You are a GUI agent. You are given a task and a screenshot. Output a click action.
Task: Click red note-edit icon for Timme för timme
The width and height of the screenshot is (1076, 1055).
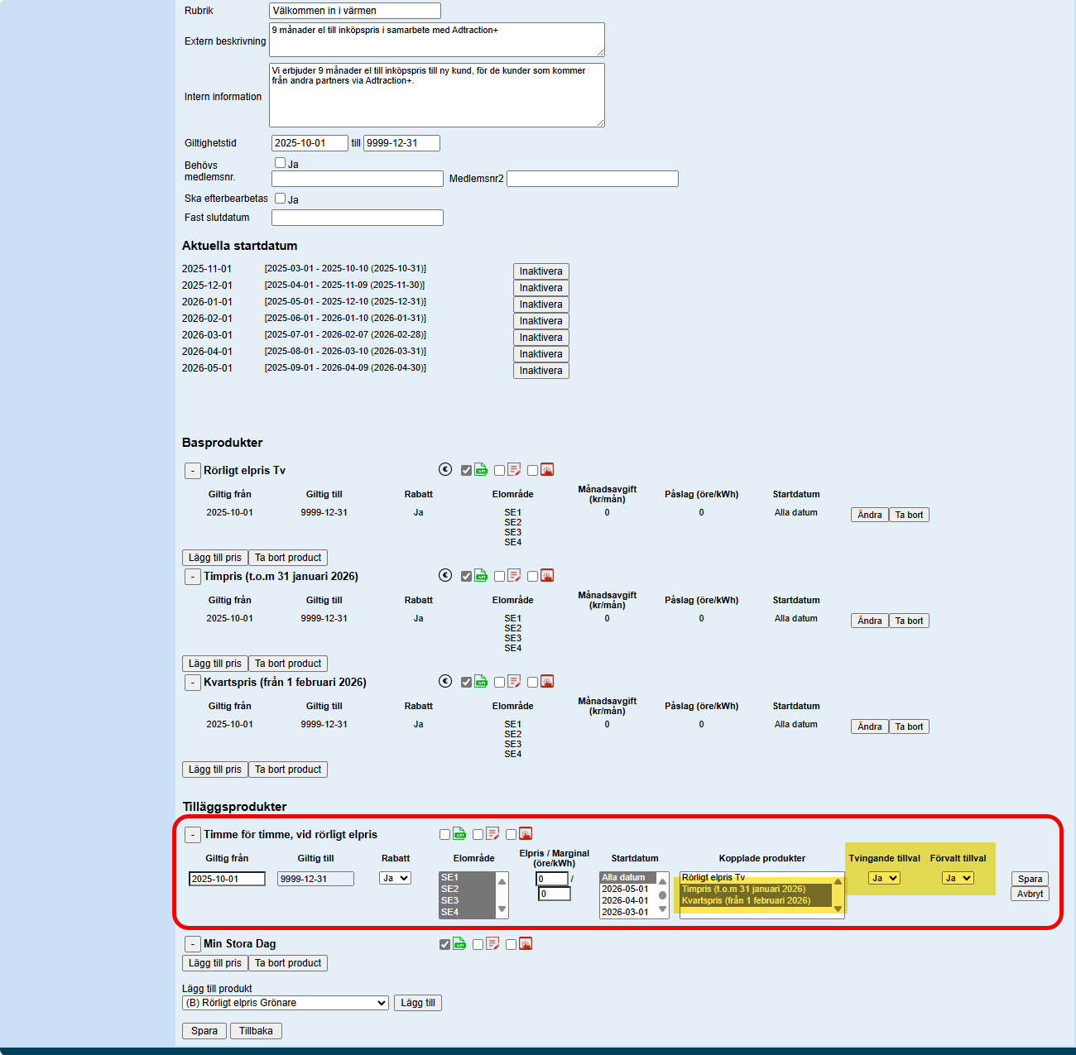point(492,834)
